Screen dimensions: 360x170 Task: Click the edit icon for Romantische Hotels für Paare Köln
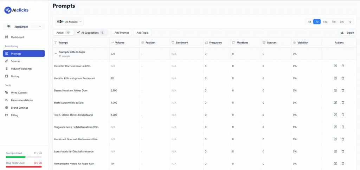click(335, 164)
